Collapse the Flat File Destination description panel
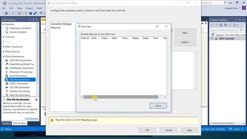This screenshot has width=247, height=139. coord(4,100)
